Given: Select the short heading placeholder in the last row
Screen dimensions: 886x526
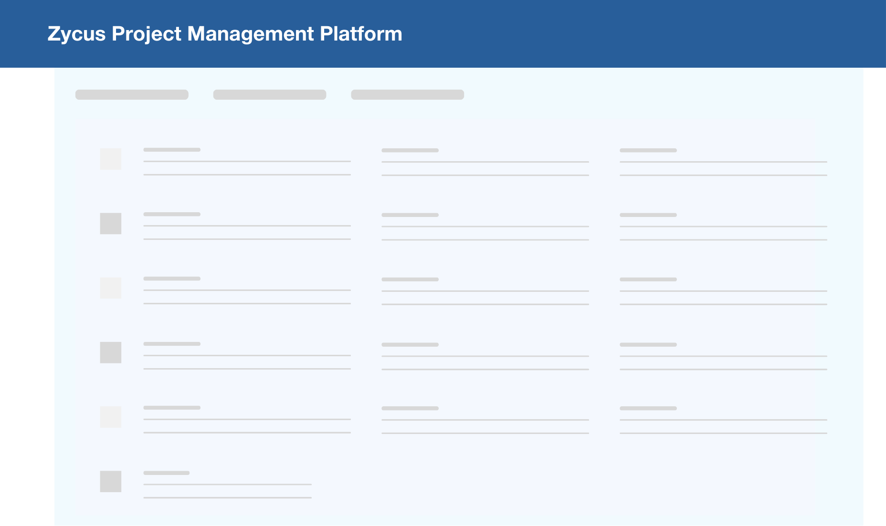Looking at the screenshot, I should tap(167, 473).
